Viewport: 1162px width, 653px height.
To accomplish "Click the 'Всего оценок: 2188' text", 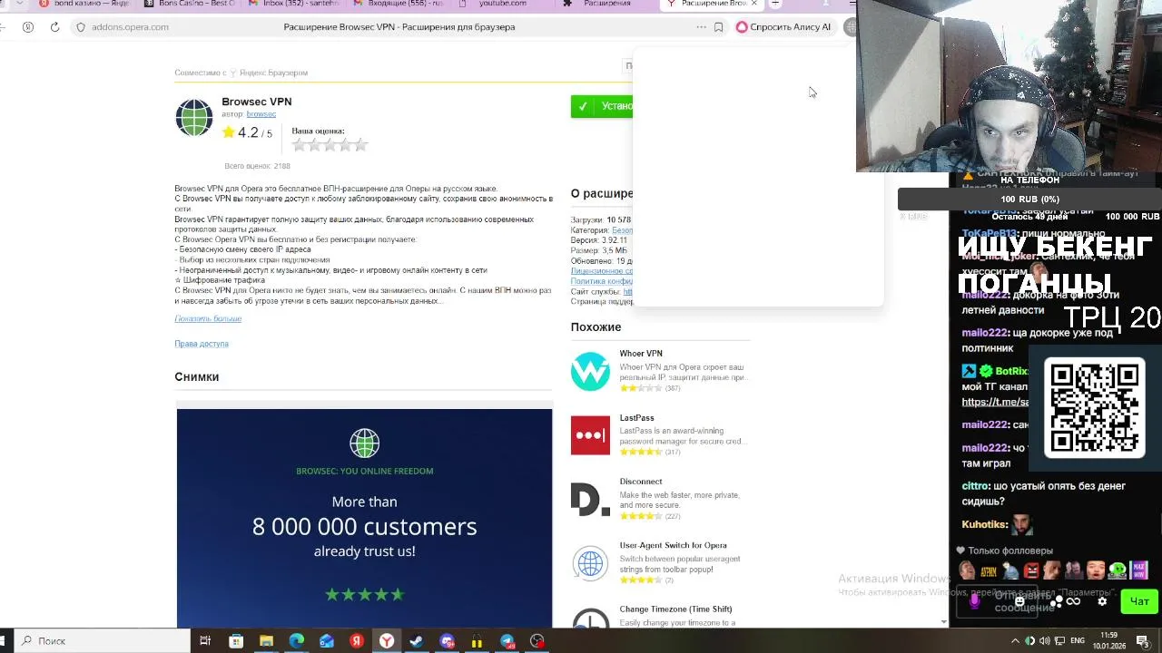I will [257, 166].
